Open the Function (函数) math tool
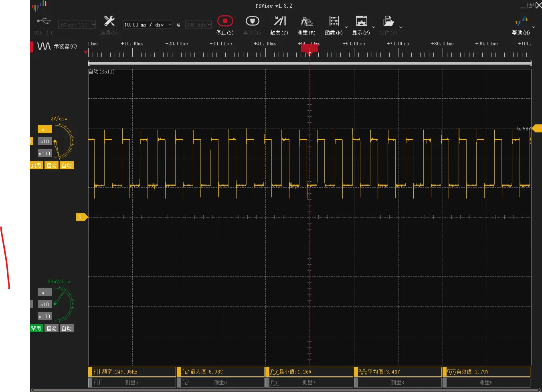 click(x=334, y=21)
